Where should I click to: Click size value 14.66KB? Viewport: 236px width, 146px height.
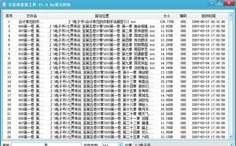tap(167, 105)
